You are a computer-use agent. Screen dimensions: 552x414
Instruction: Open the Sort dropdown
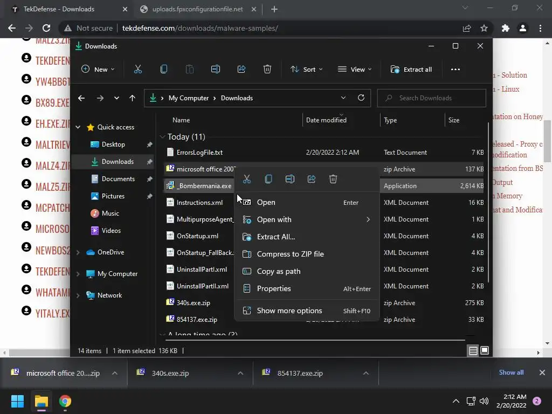coord(307,70)
